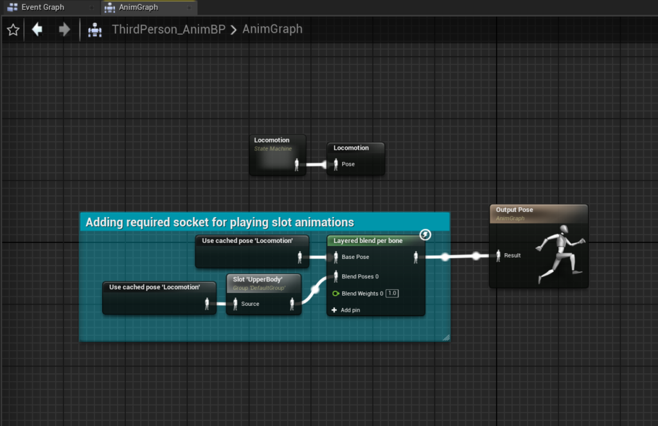Image resolution: width=658 pixels, height=426 pixels.
Task: Click the Blend Poses 0 input pin
Action: pyautogui.click(x=335, y=276)
